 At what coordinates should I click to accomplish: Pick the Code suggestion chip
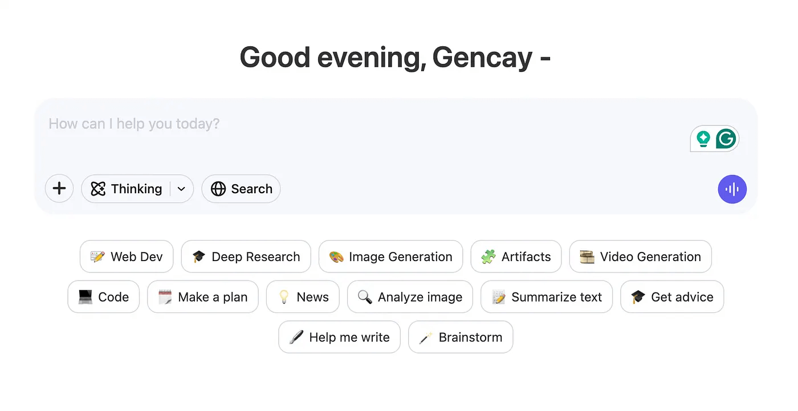104,297
